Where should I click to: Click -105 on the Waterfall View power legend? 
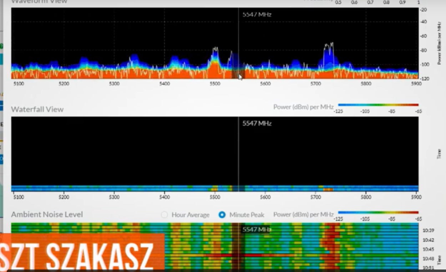tap(365, 111)
